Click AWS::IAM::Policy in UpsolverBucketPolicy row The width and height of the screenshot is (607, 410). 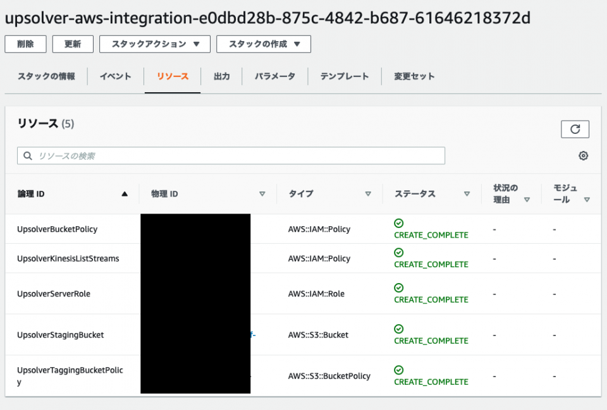tap(319, 229)
